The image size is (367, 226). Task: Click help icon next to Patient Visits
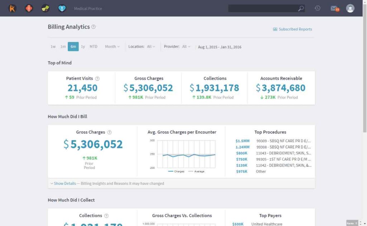click(x=97, y=78)
